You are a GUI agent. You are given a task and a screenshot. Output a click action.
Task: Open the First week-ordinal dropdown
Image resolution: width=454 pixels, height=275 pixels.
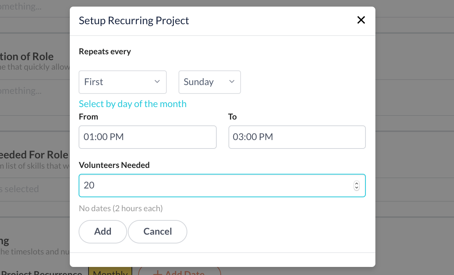122,82
